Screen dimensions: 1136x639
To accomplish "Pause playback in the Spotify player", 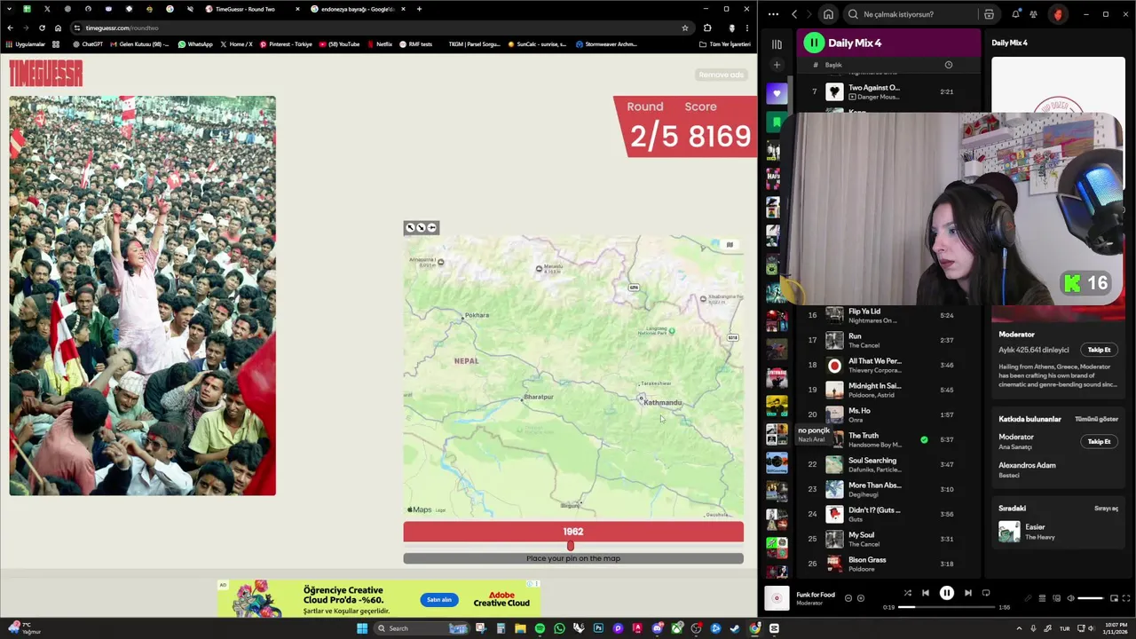I will (x=946, y=593).
